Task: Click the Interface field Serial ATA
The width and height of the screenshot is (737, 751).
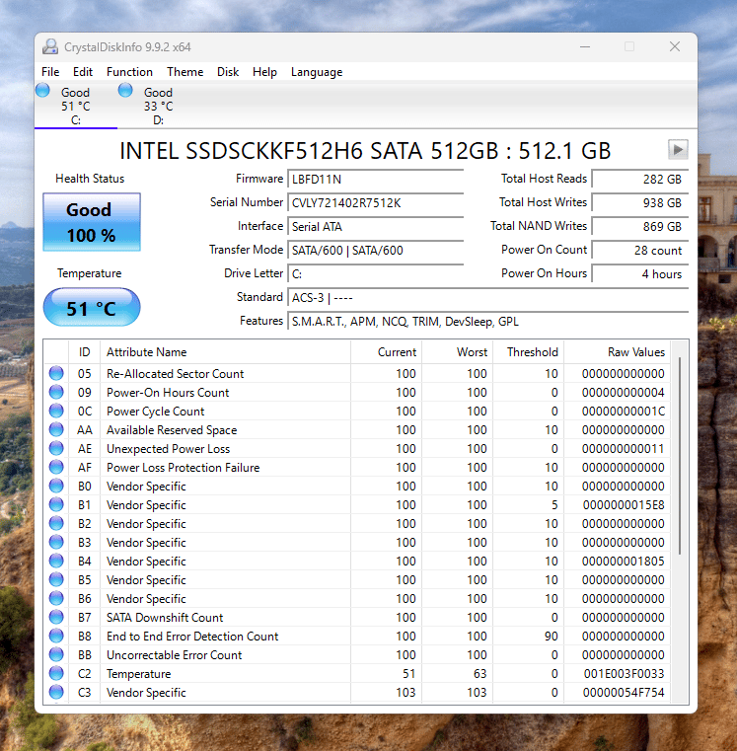Action: coord(376,227)
